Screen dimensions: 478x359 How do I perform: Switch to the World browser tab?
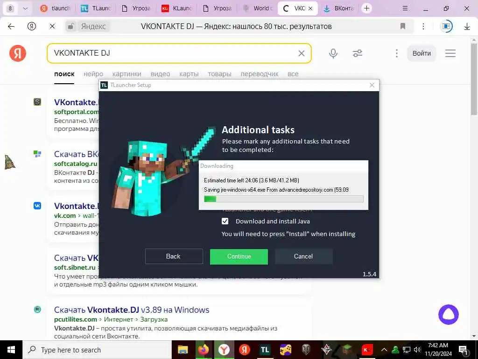point(258,8)
